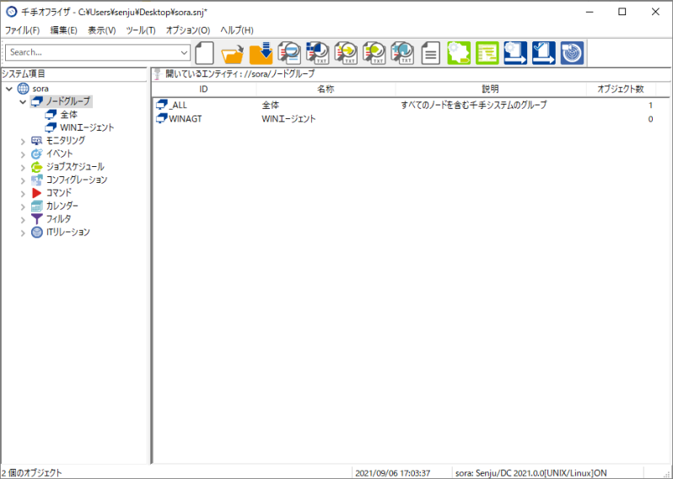Click the コンフィグレーション icon
Screen dimensions: 673x479
[x=37, y=180]
